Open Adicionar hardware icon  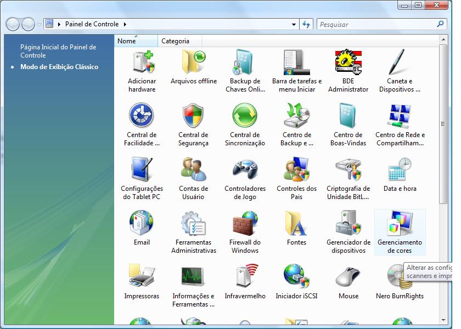tap(142, 63)
